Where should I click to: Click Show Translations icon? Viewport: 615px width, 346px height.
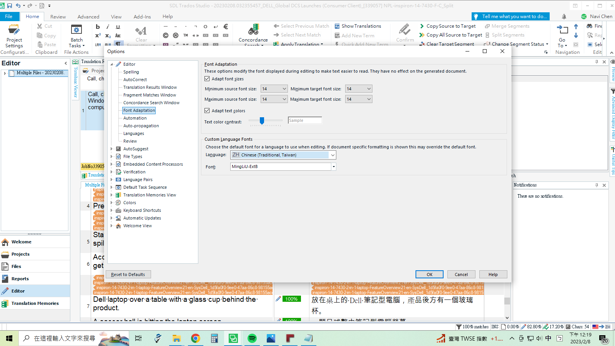tap(358, 26)
